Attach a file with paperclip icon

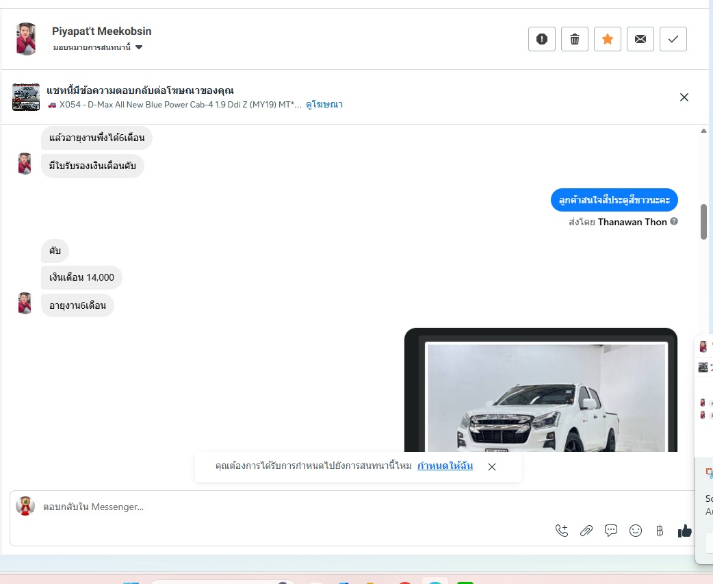click(586, 531)
